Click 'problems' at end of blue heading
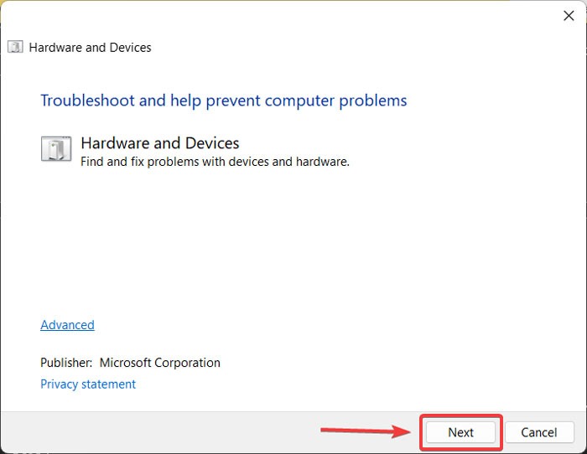 [x=373, y=101]
